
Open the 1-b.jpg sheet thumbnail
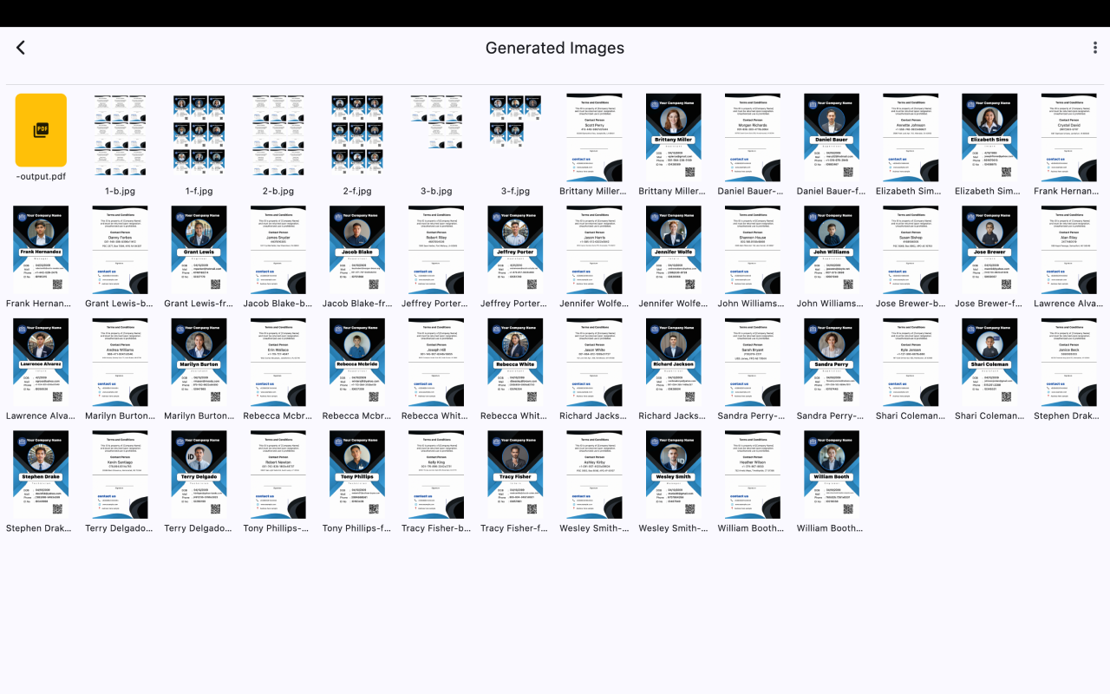point(120,135)
